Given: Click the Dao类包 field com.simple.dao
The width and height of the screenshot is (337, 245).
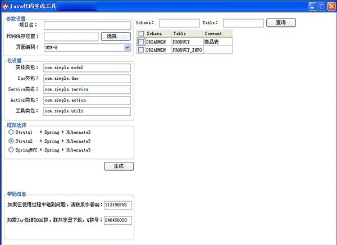Looking at the screenshot, I should (x=87, y=79).
